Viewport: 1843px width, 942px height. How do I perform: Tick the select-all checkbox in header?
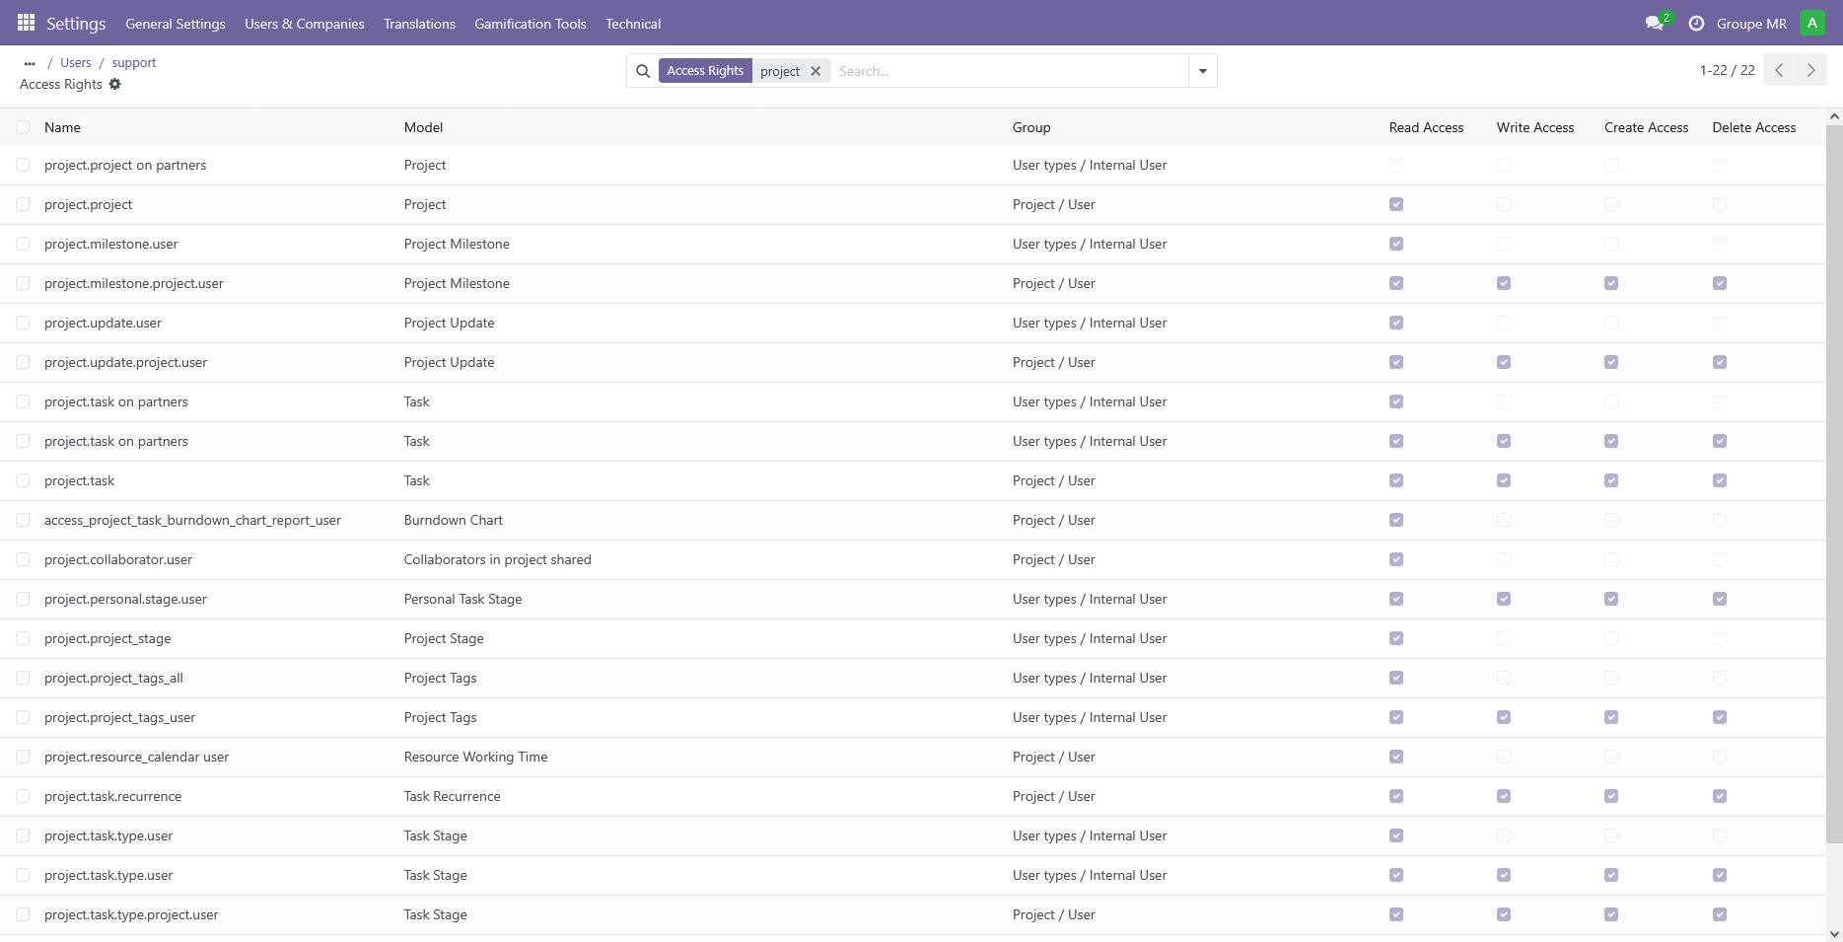(x=23, y=127)
